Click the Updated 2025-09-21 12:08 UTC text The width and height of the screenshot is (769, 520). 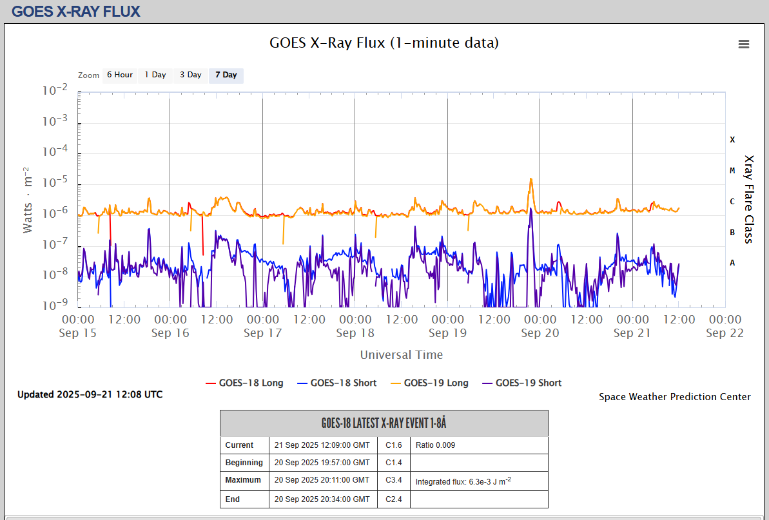90,394
